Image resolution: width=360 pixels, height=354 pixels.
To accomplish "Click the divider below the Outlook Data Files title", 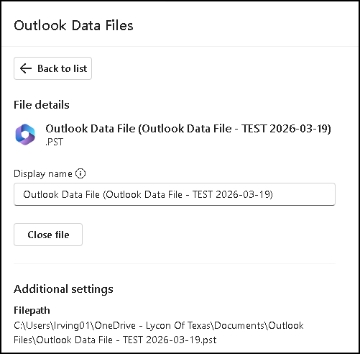I will click(x=180, y=46).
